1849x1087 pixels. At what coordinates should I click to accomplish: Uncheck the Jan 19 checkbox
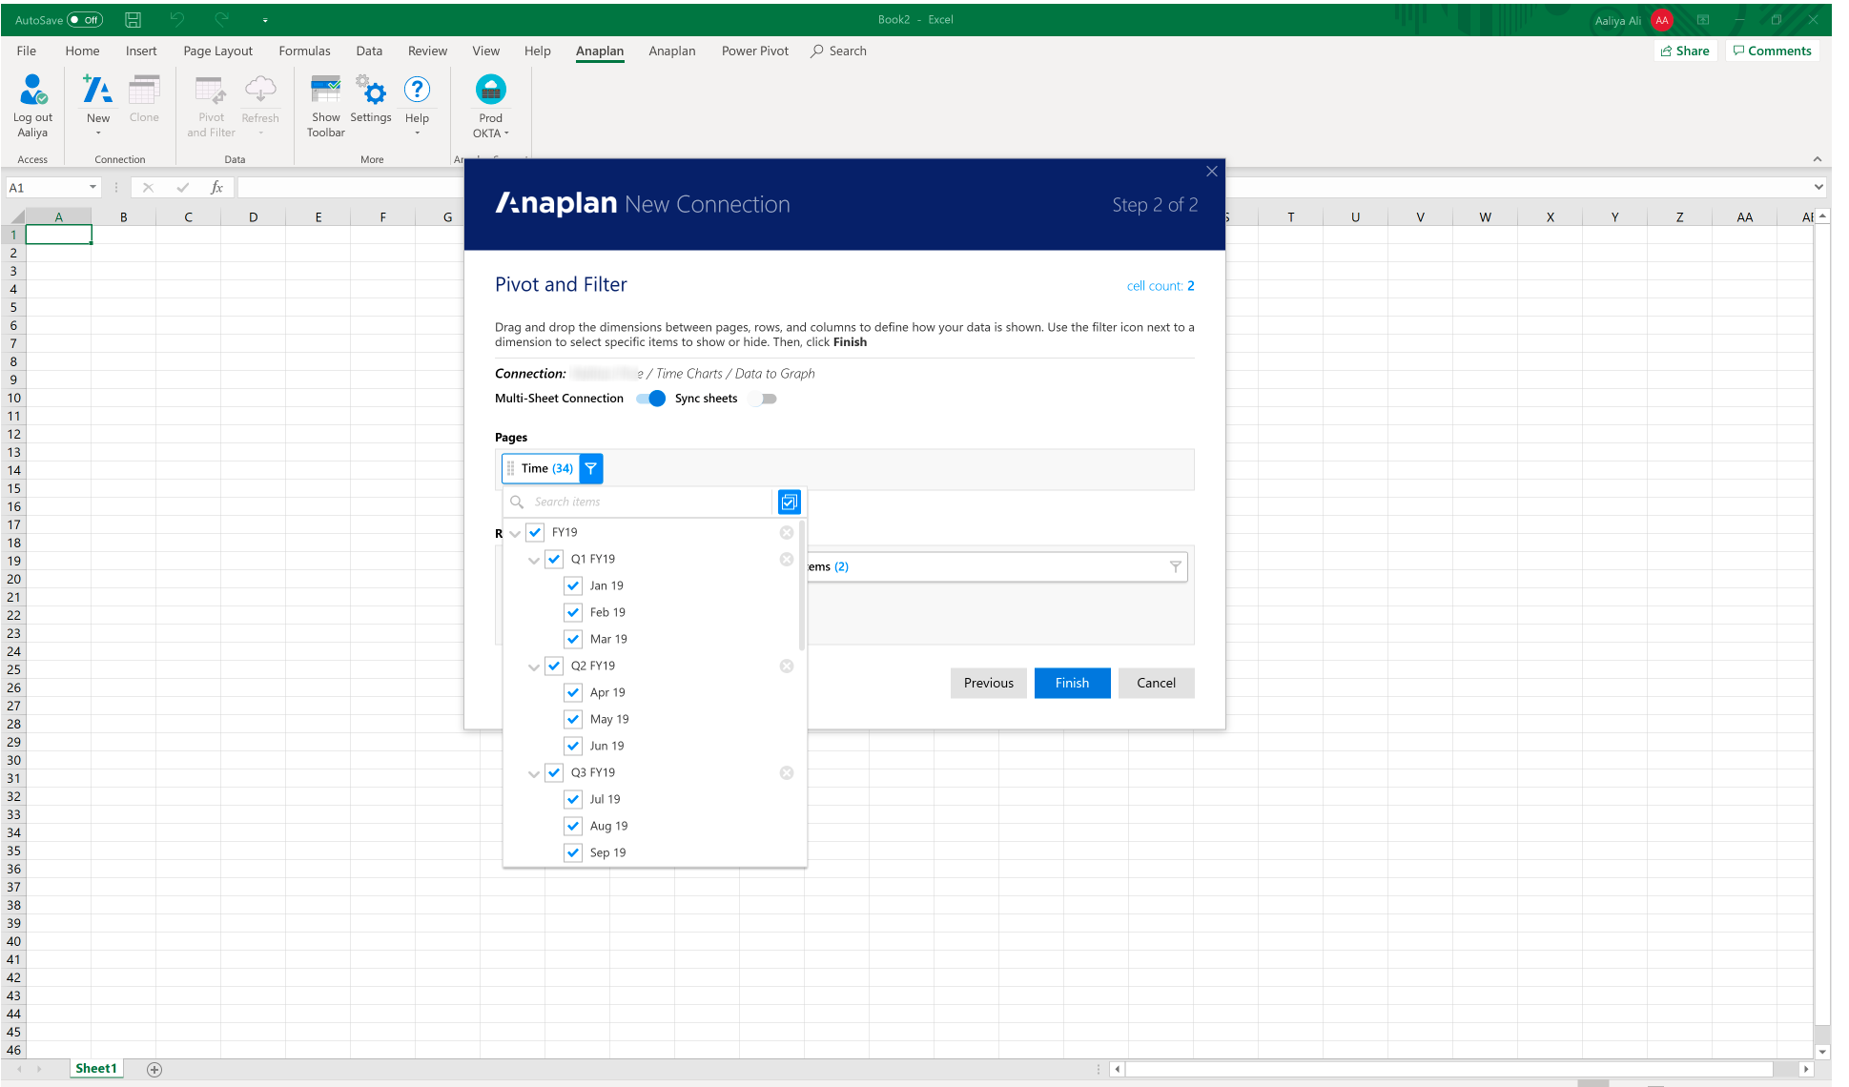[573, 585]
